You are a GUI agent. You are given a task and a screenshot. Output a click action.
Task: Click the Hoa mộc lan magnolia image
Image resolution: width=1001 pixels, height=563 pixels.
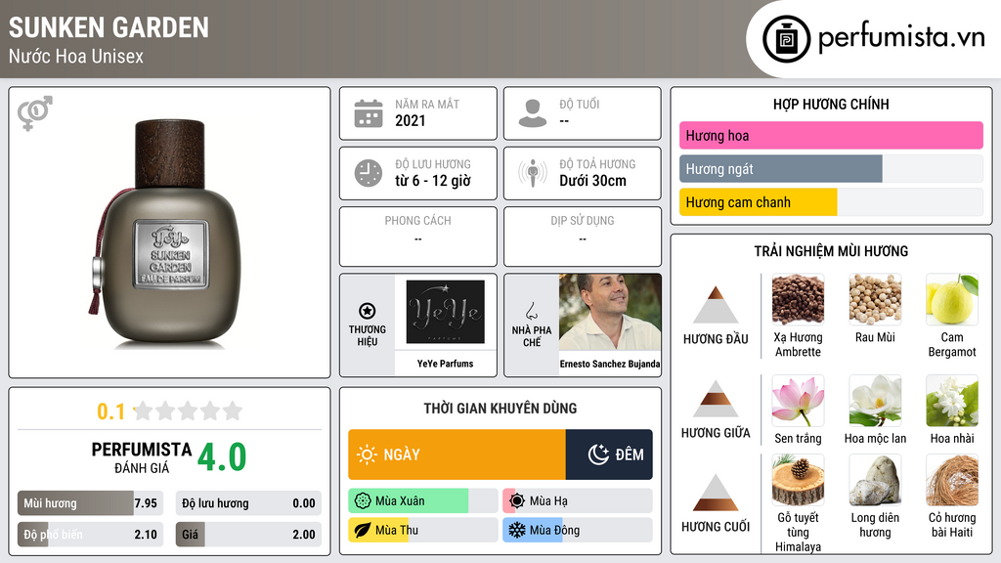[875, 401]
